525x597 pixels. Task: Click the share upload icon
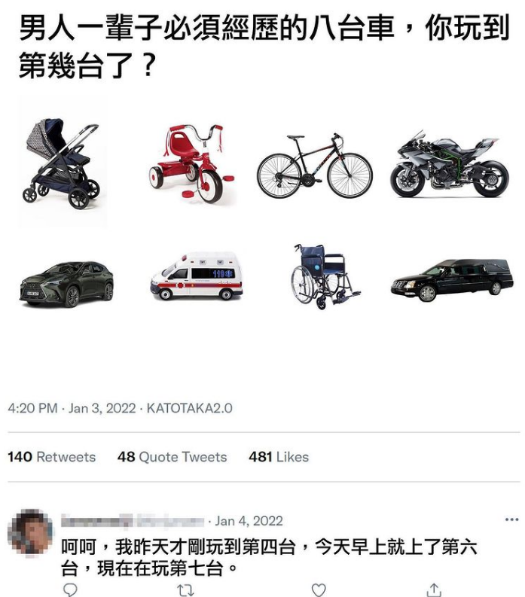(x=434, y=590)
